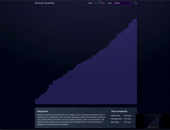The height and width of the screenshot is (130, 170).
Task: Click the shortest bar in the chart
Action: pos(35,102)
